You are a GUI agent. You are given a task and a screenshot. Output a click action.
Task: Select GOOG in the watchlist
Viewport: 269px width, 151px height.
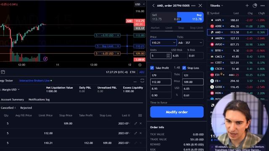(237, 87)
